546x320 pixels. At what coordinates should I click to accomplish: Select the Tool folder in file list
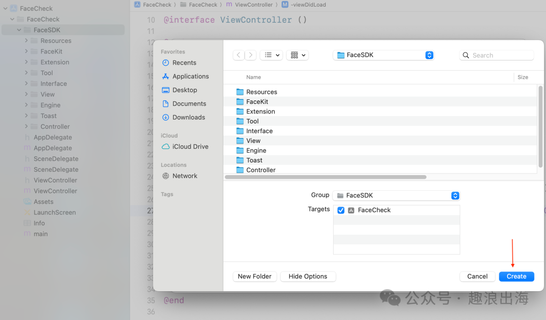380,121
